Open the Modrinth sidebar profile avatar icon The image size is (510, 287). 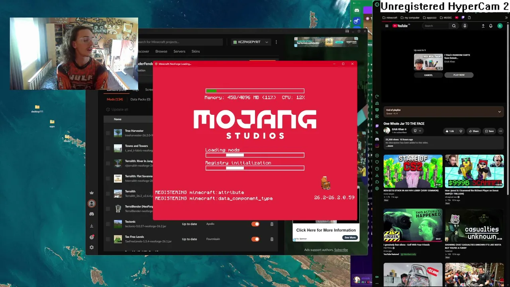(92, 203)
